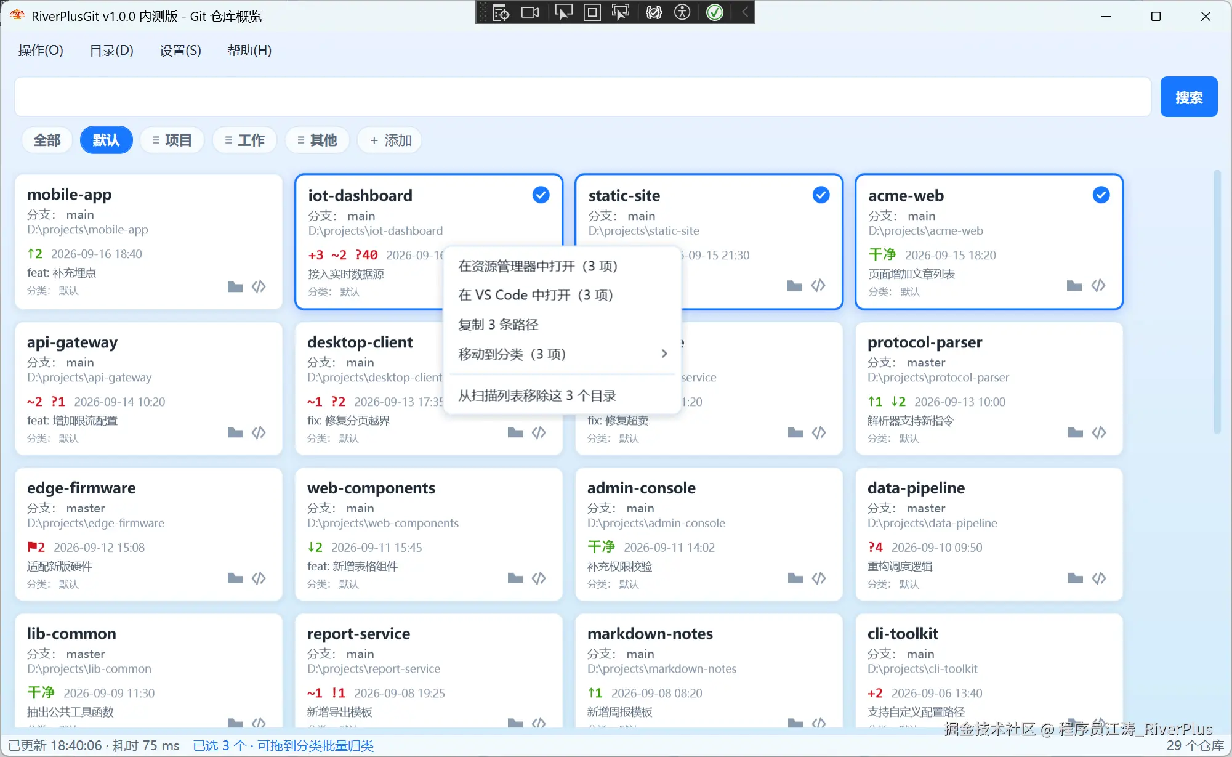
Task: Open 目录(D) menu
Action: (111, 51)
